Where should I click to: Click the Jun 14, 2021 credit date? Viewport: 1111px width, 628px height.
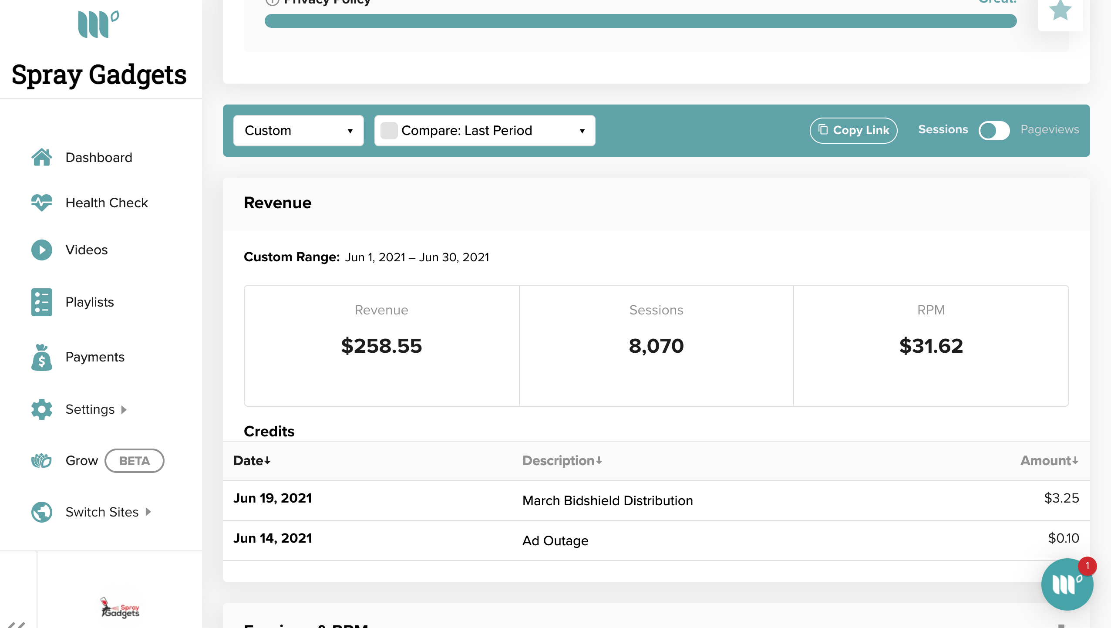273,538
